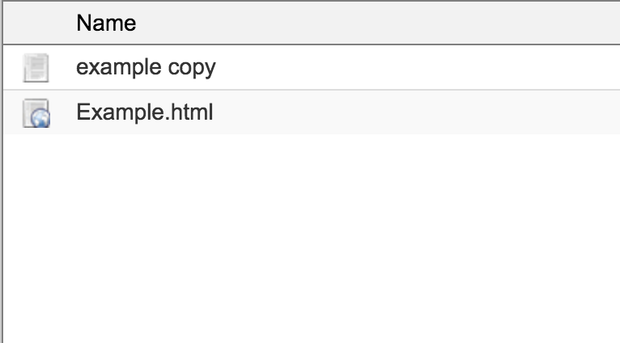620x343 pixels.
Task: Click the gap between Example.html icon and its name
Action: click(x=63, y=112)
